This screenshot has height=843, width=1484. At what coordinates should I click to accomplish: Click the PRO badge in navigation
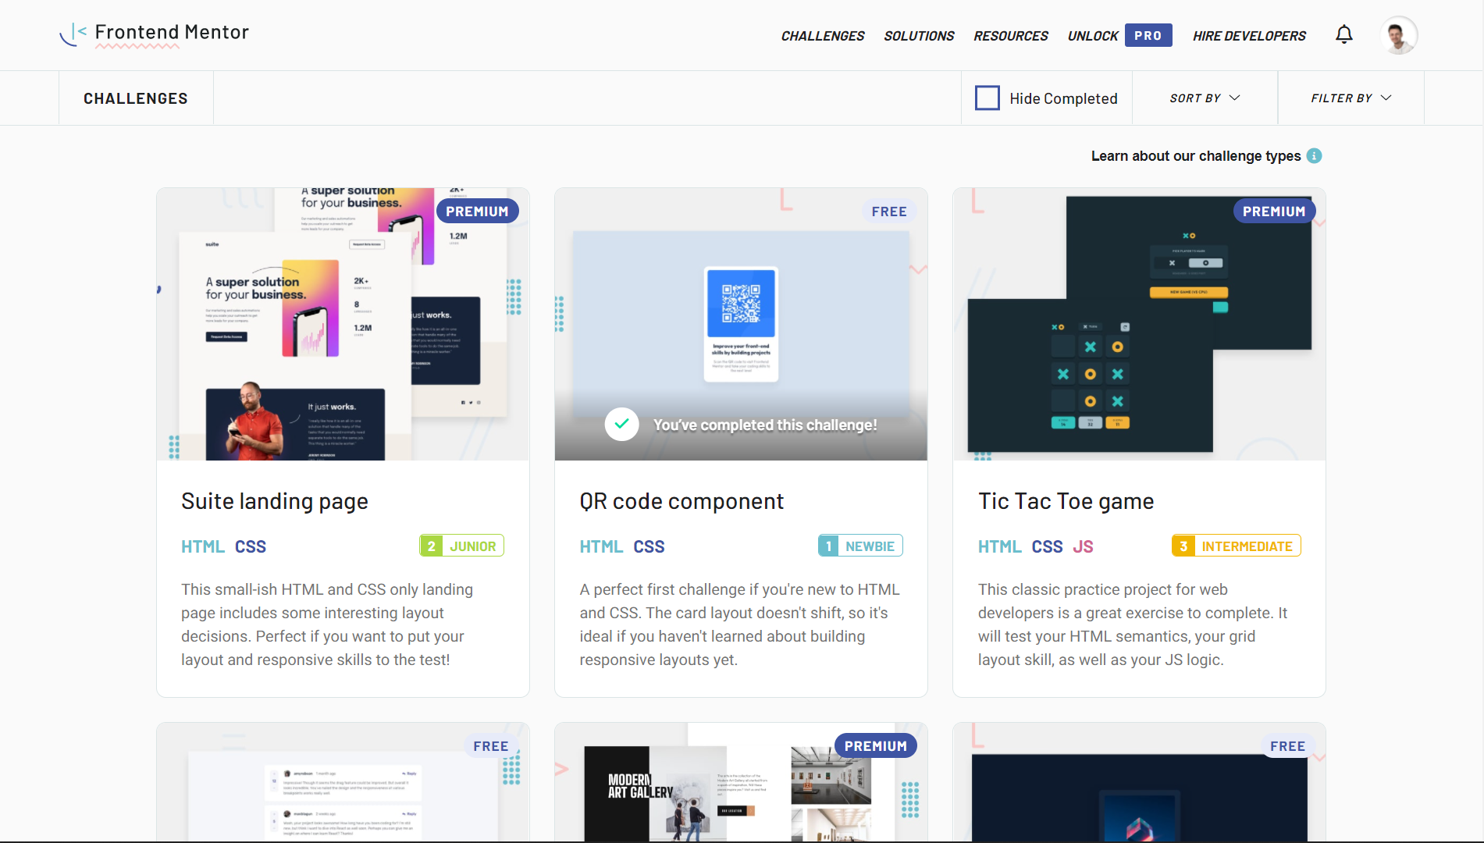[x=1148, y=36]
